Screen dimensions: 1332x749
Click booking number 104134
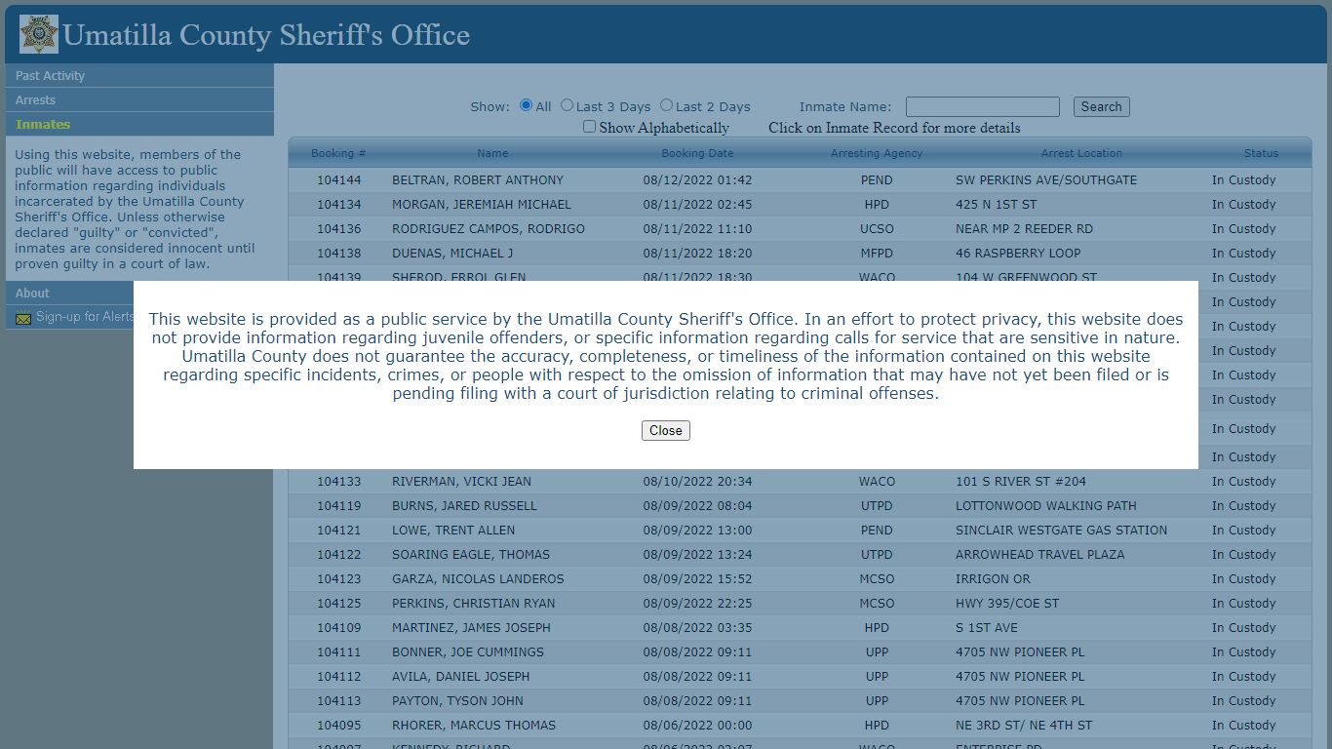tap(338, 204)
